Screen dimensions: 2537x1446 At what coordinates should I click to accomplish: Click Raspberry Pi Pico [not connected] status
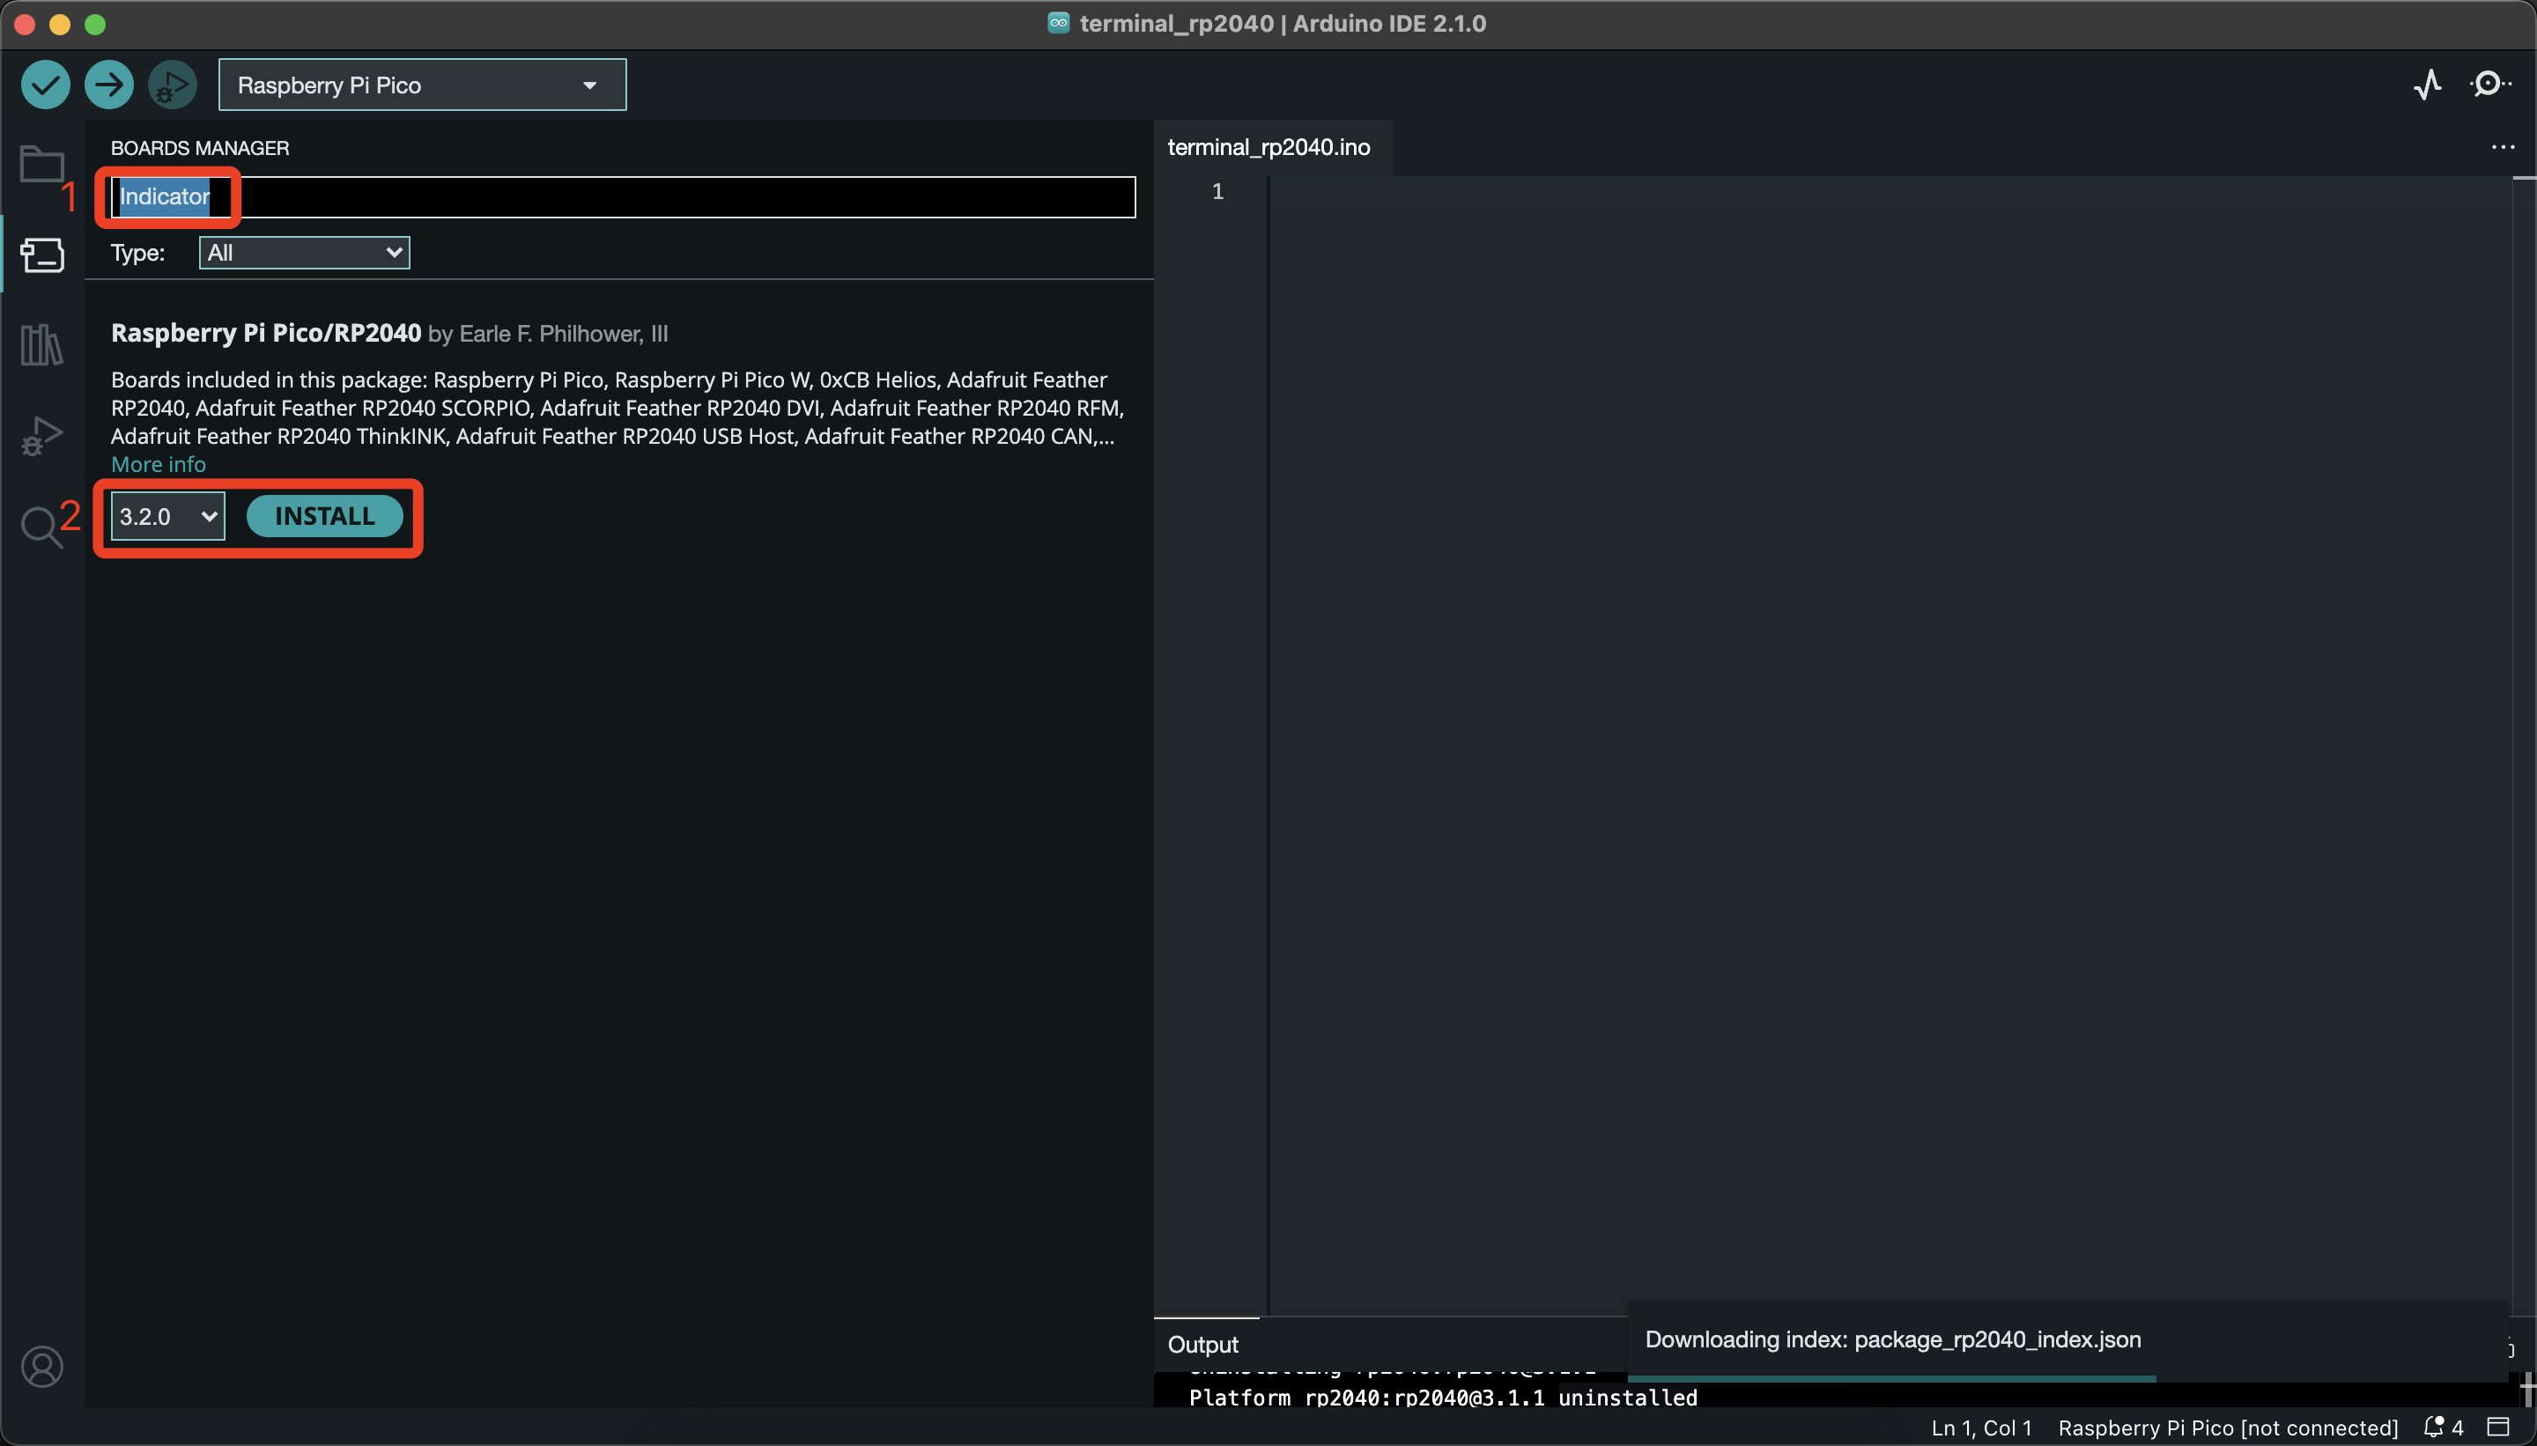coord(2228,1428)
